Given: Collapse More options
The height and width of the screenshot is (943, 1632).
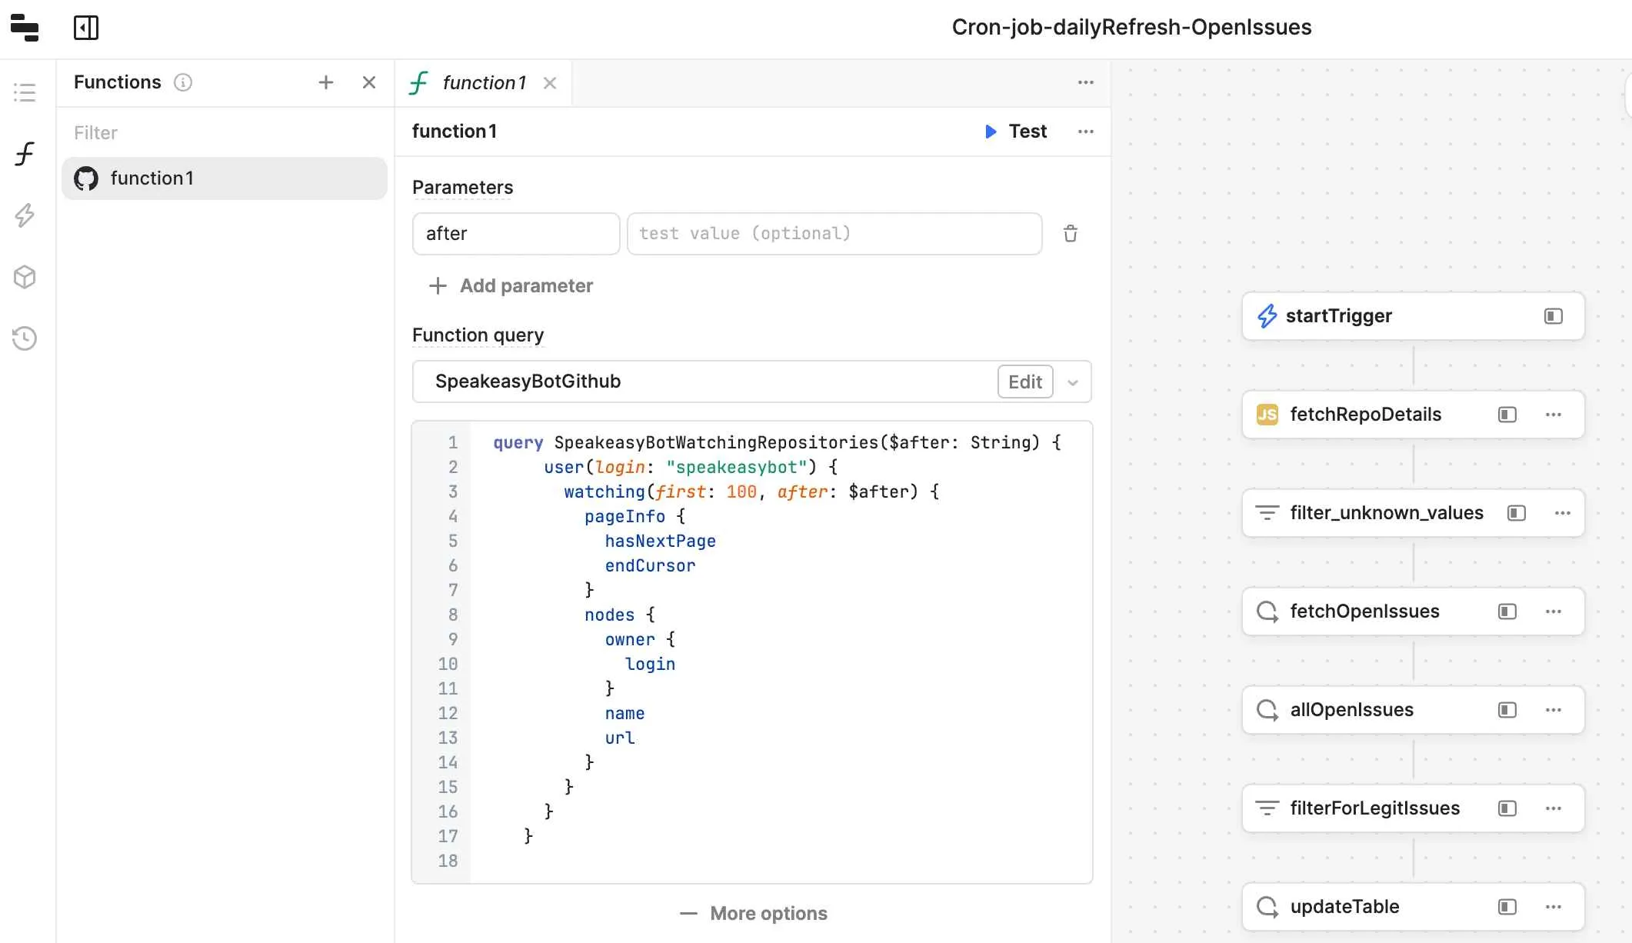Looking at the screenshot, I should 754,914.
